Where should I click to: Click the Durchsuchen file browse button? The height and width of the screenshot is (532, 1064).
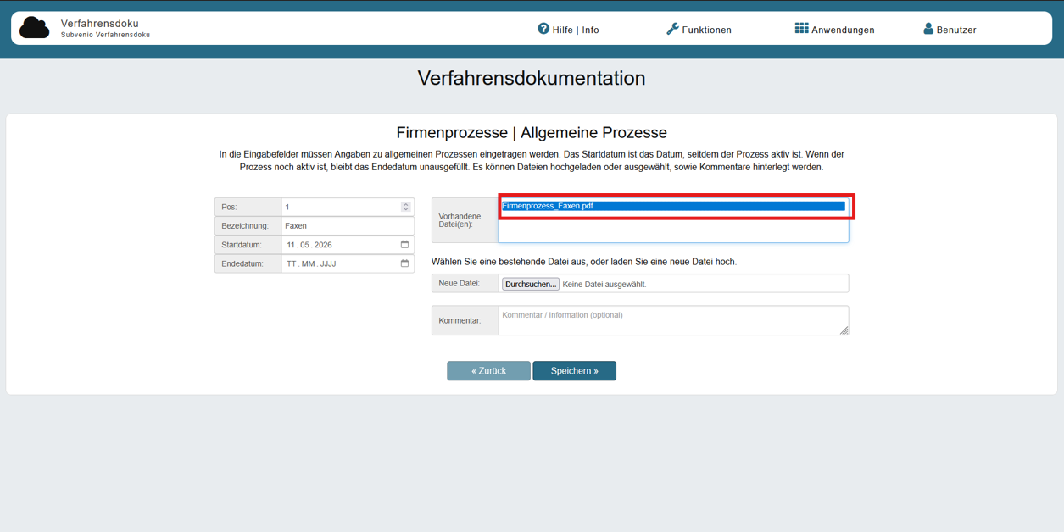[531, 285]
